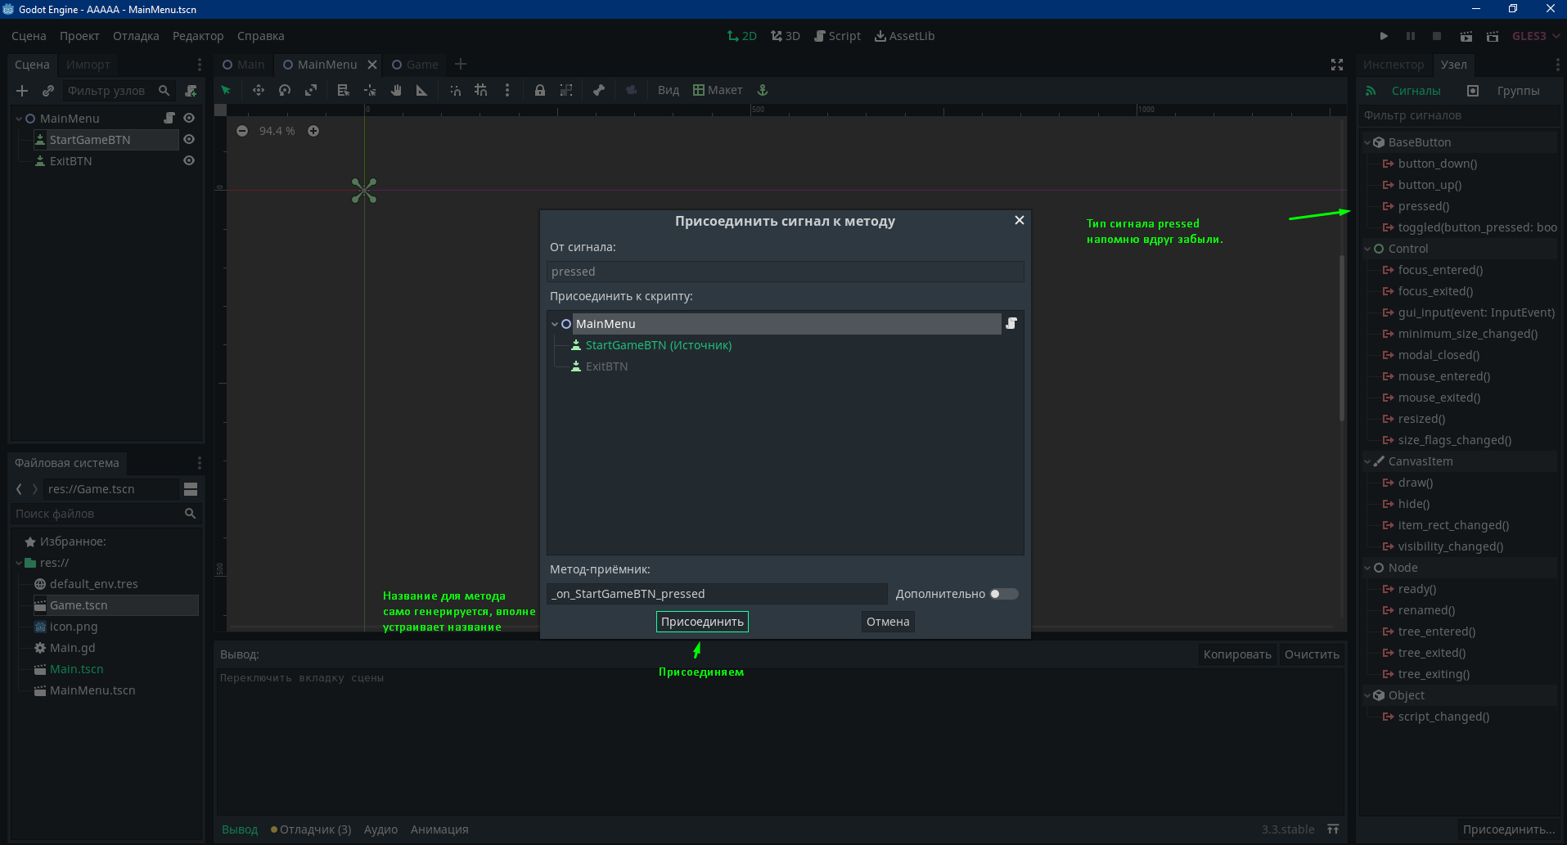1567x845 pixels.
Task: Click the anchor preset icon
Action: click(763, 90)
